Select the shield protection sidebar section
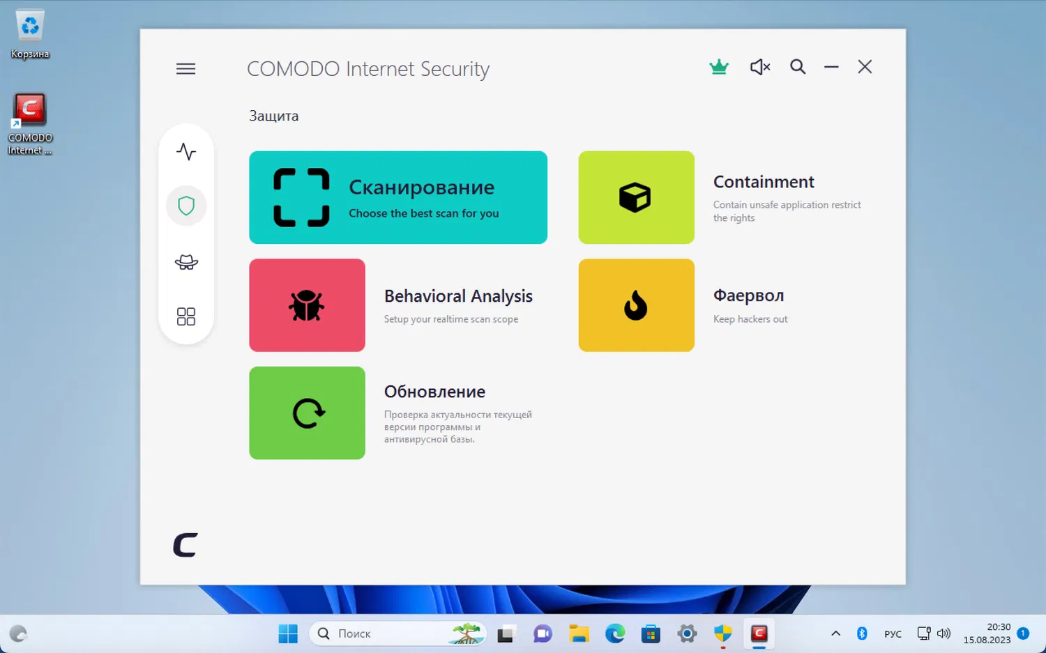 tap(186, 206)
